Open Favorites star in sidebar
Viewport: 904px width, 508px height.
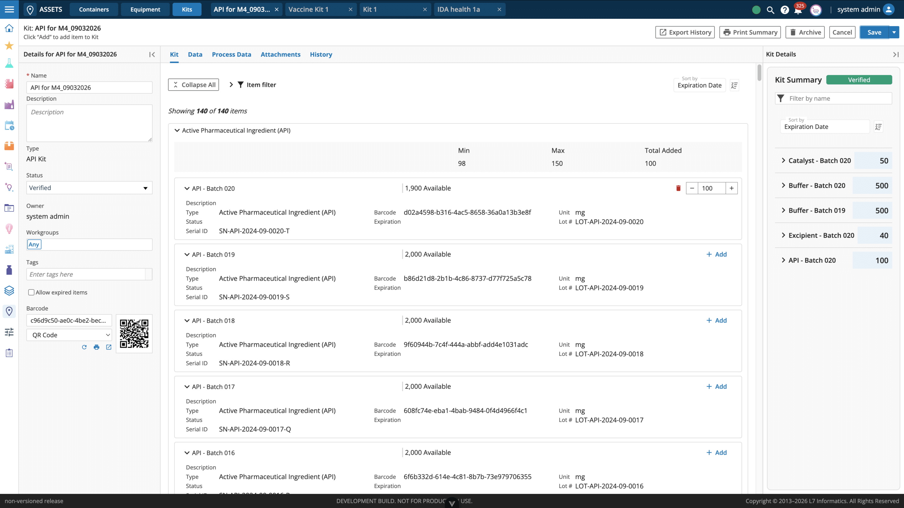(x=9, y=45)
